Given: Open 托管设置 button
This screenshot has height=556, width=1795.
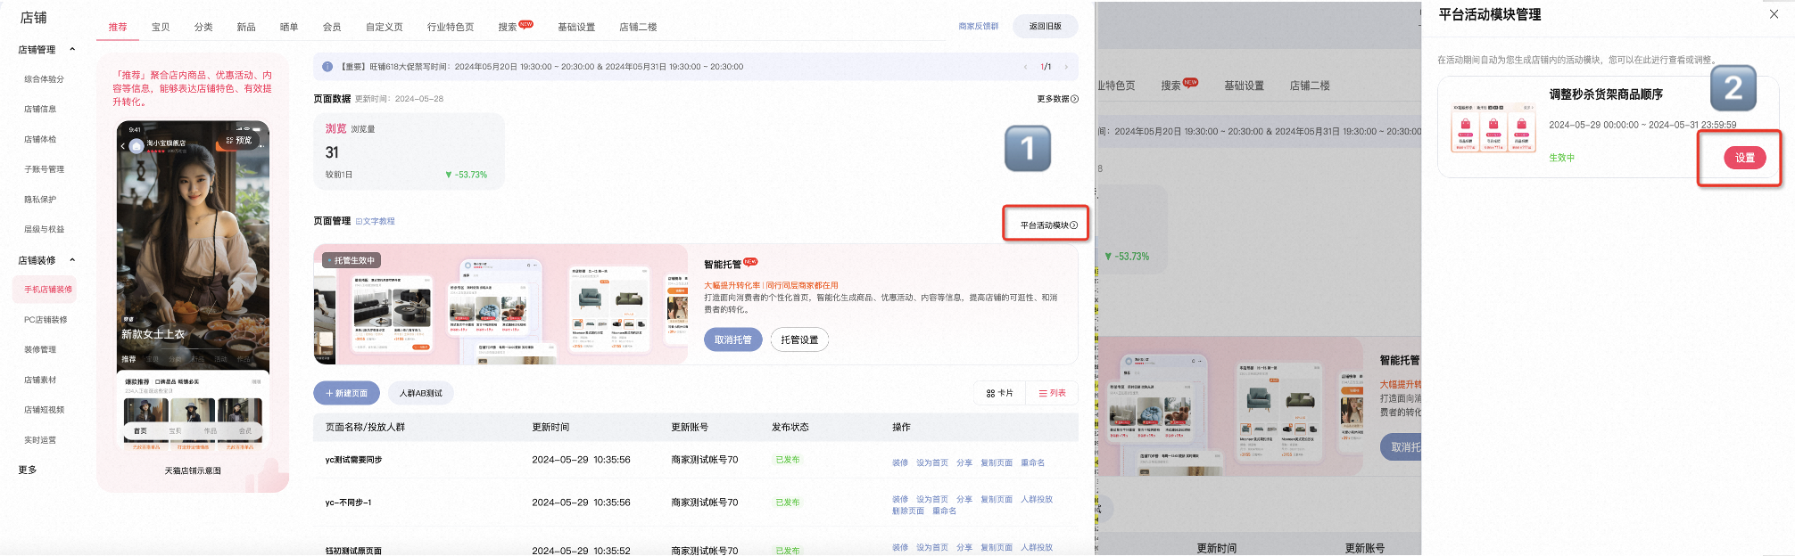Looking at the screenshot, I should pos(799,339).
